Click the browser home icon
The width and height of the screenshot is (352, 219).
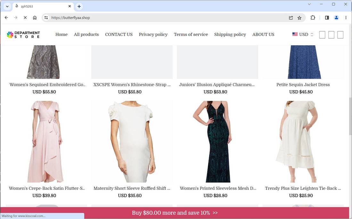tap(35, 18)
